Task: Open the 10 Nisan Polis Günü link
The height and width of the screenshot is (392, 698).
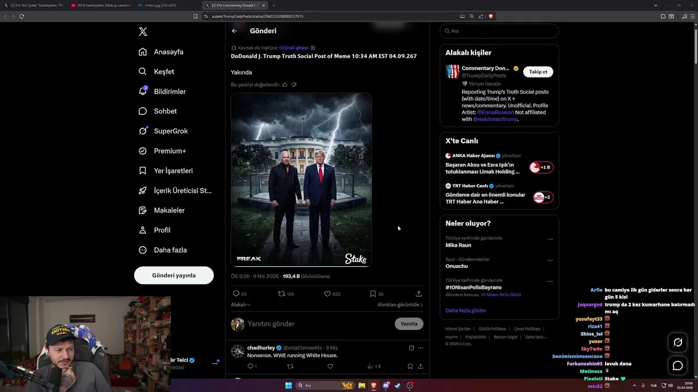Action: pyautogui.click(x=501, y=295)
